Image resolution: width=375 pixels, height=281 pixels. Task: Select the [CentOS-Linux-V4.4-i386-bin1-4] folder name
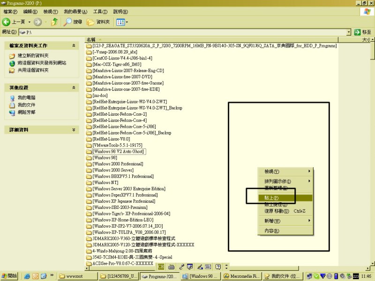122,58
